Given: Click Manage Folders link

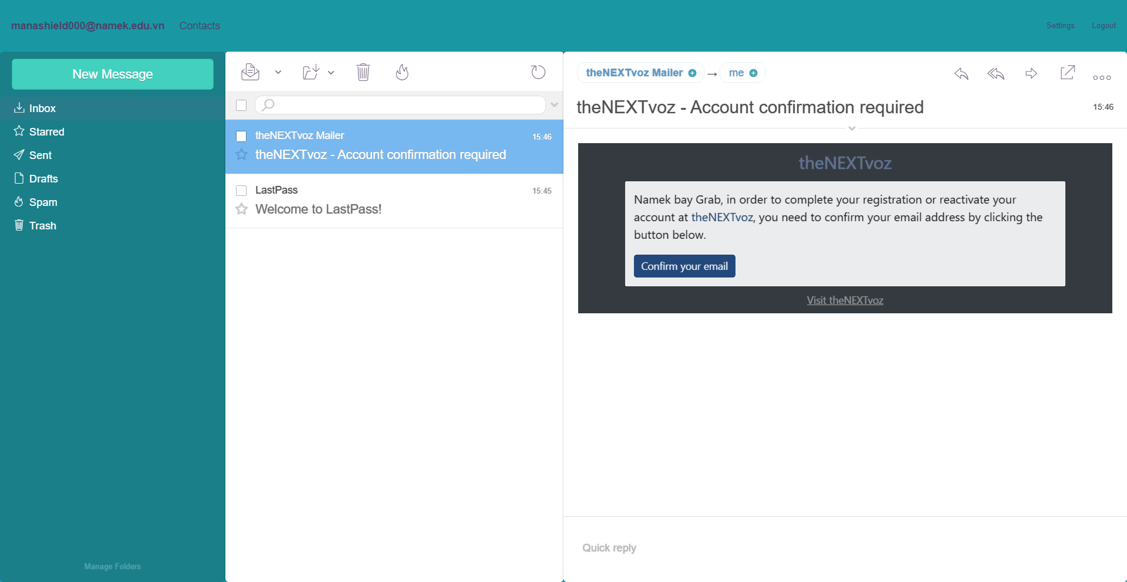Looking at the screenshot, I should point(113,567).
